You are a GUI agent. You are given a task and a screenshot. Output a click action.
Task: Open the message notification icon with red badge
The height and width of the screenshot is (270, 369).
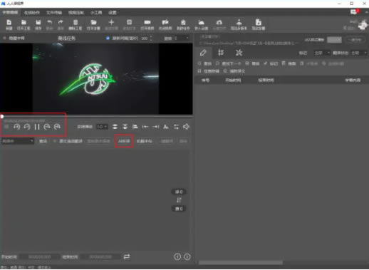354,12
